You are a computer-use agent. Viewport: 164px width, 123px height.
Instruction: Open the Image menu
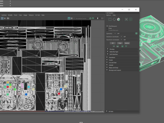pos(25,15)
